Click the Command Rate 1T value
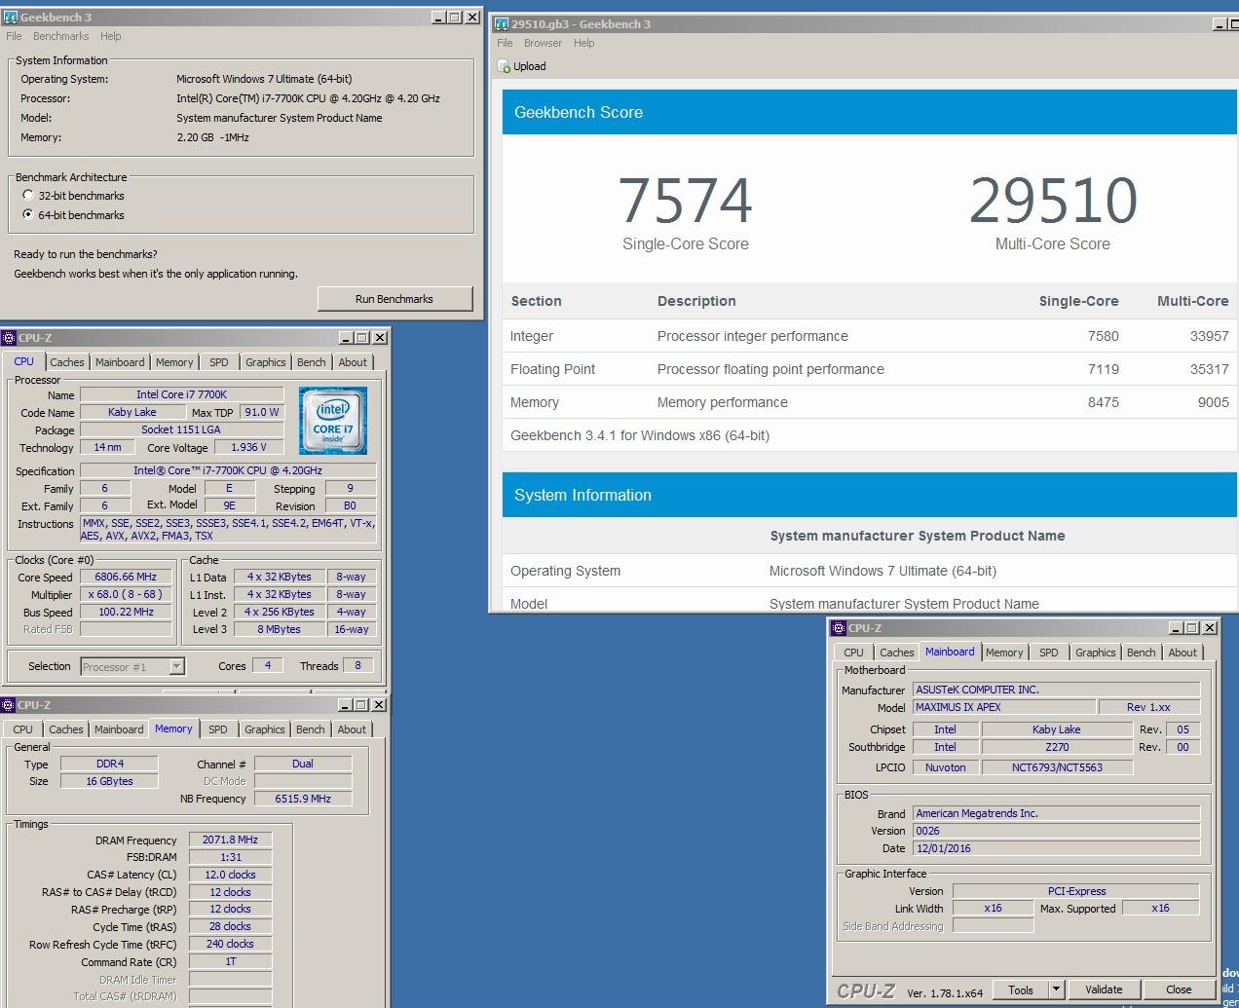This screenshot has height=1008, width=1239. [230, 961]
